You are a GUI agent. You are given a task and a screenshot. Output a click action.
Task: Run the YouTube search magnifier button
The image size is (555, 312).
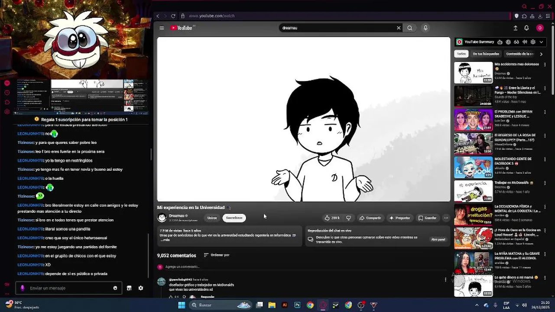[x=410, y=28]
